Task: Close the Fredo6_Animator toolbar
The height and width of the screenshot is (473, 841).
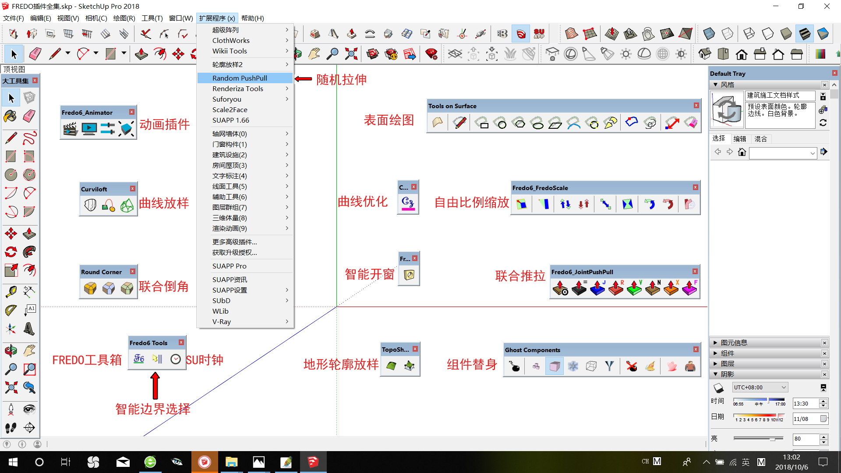Action: pos(131,112)
